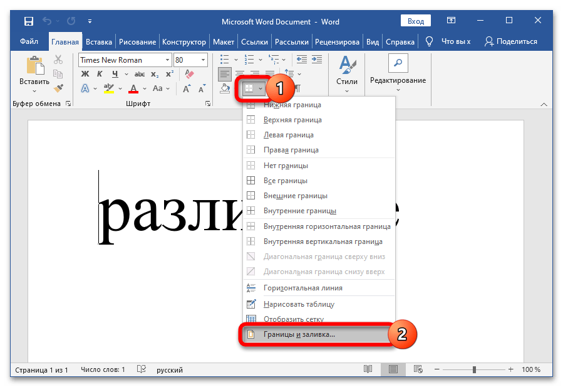This screenshot has height=387, width=563.
Task: Open the Справка tab
Action: pyautogui.click(x=400, y=42)
